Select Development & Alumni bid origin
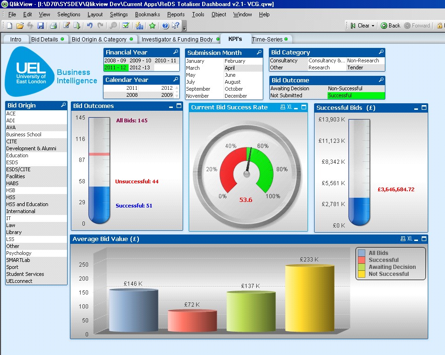 [36, 148]
